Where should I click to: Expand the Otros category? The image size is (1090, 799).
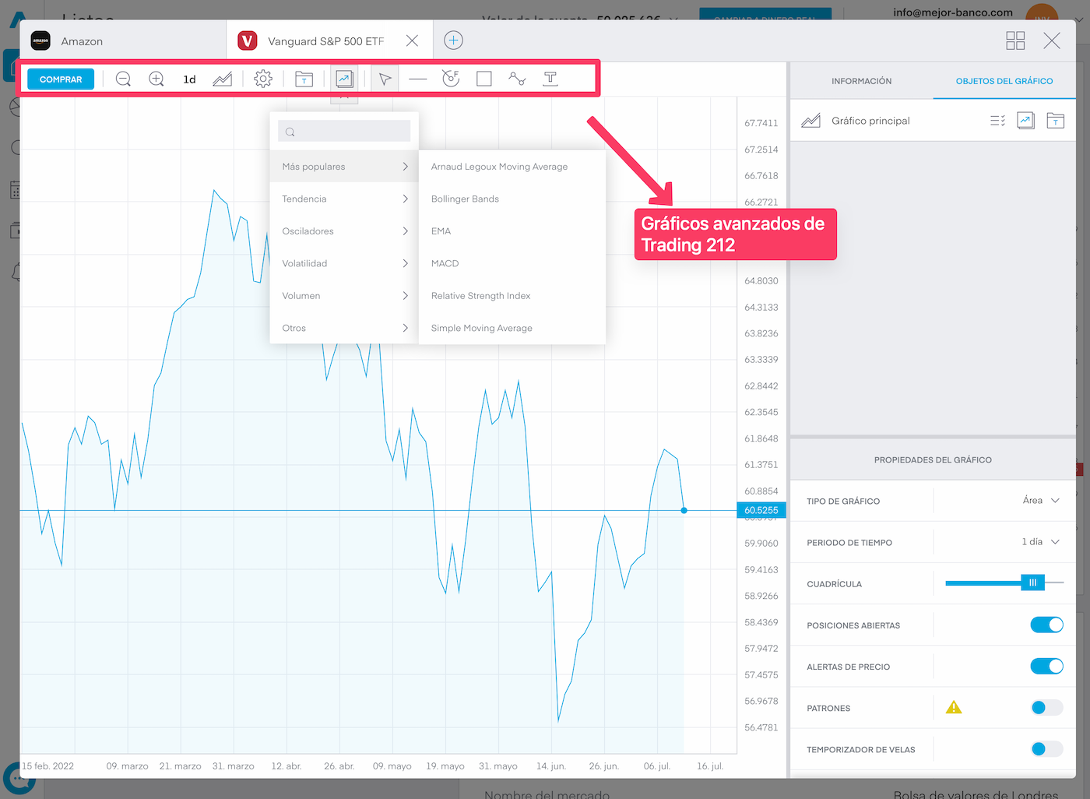[344, 329]
